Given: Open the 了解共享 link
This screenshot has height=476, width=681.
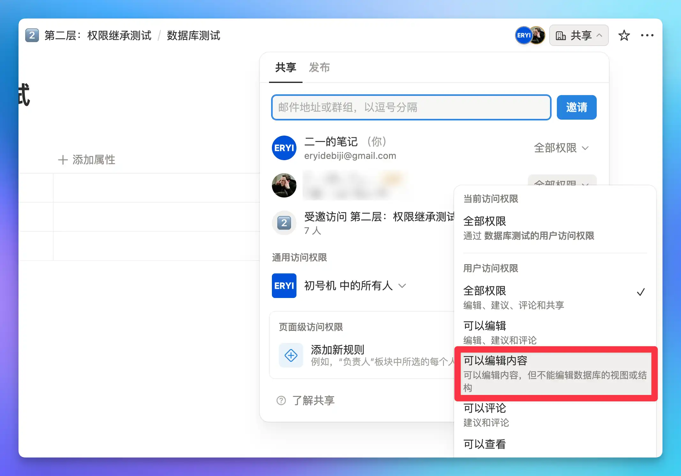Looking at the screenshot, I should tap(313, 400).
